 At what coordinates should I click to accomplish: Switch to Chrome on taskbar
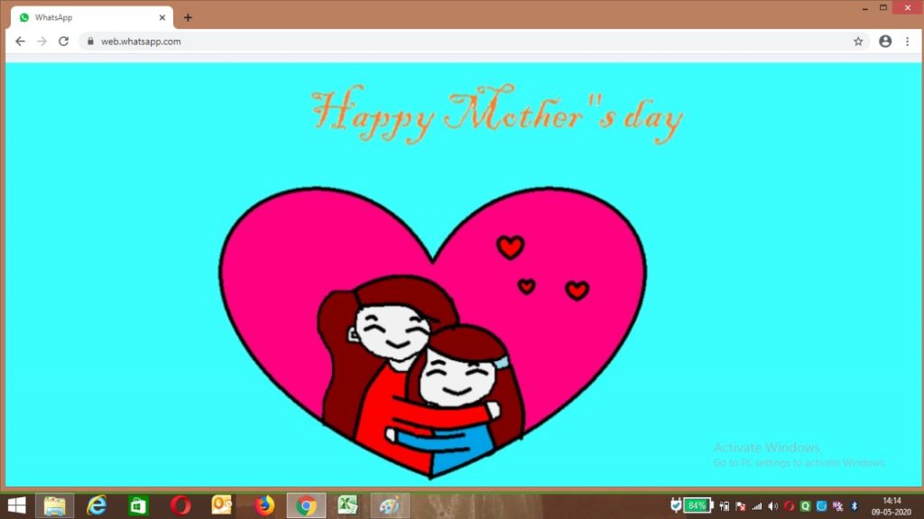(x=307, y=505)
